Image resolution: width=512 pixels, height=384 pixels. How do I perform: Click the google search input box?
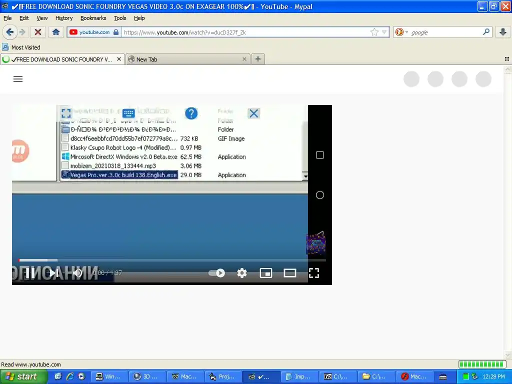pos(445,32)
